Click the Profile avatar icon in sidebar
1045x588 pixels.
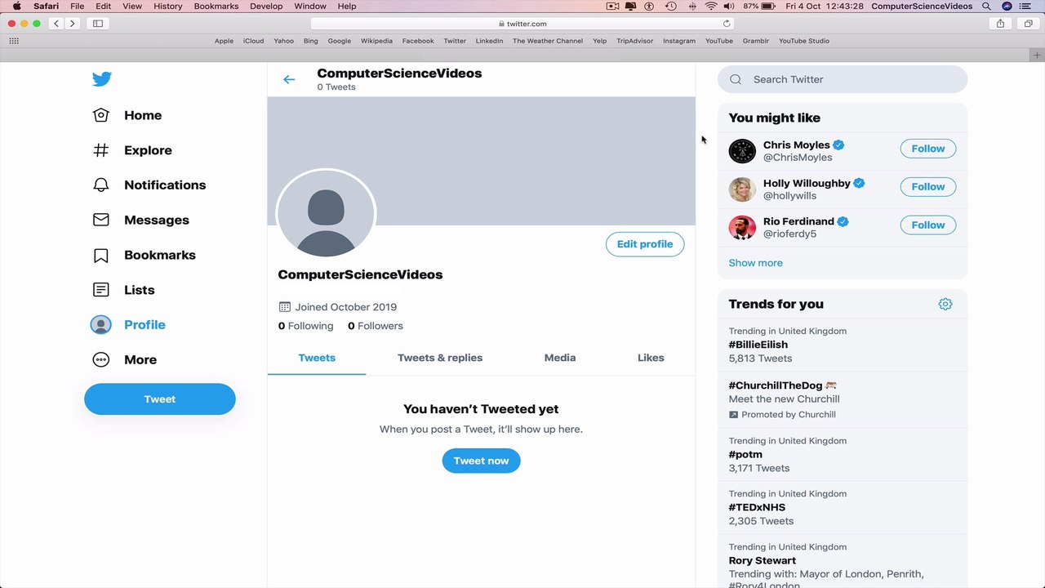point(100,325)
